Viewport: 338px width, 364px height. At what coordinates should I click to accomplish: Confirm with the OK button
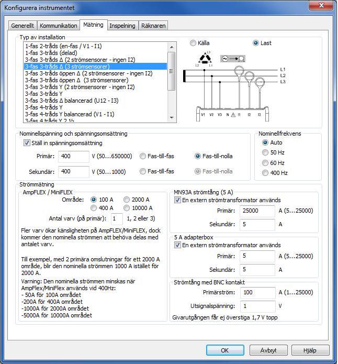pos(225,350)
